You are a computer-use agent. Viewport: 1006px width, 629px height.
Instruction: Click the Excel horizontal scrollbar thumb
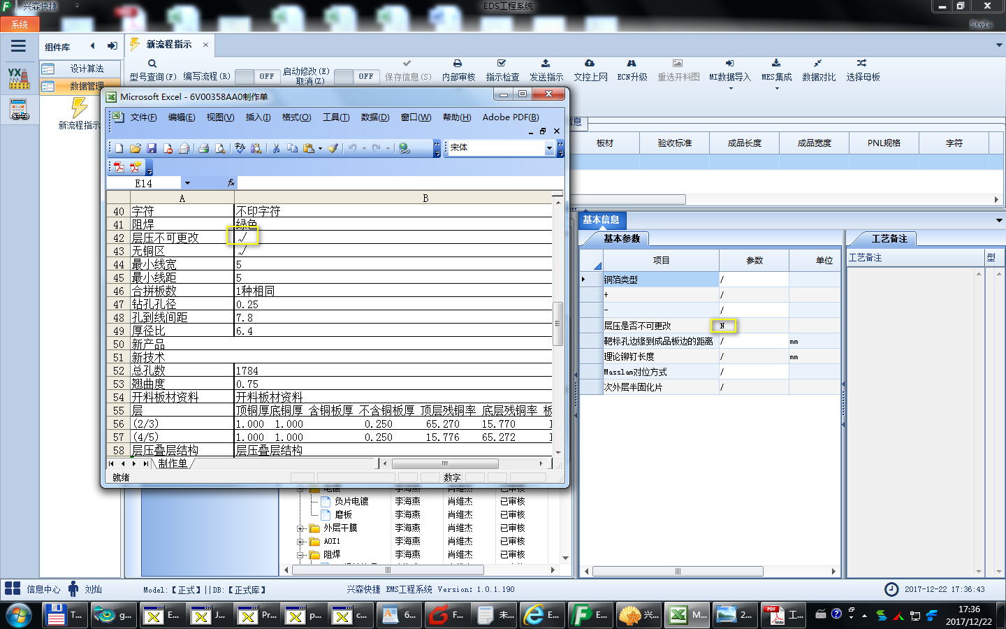[x=445, y=463]
